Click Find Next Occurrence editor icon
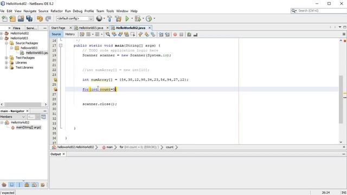The height and width of the screenshot is (195, 347). (120, 34)
